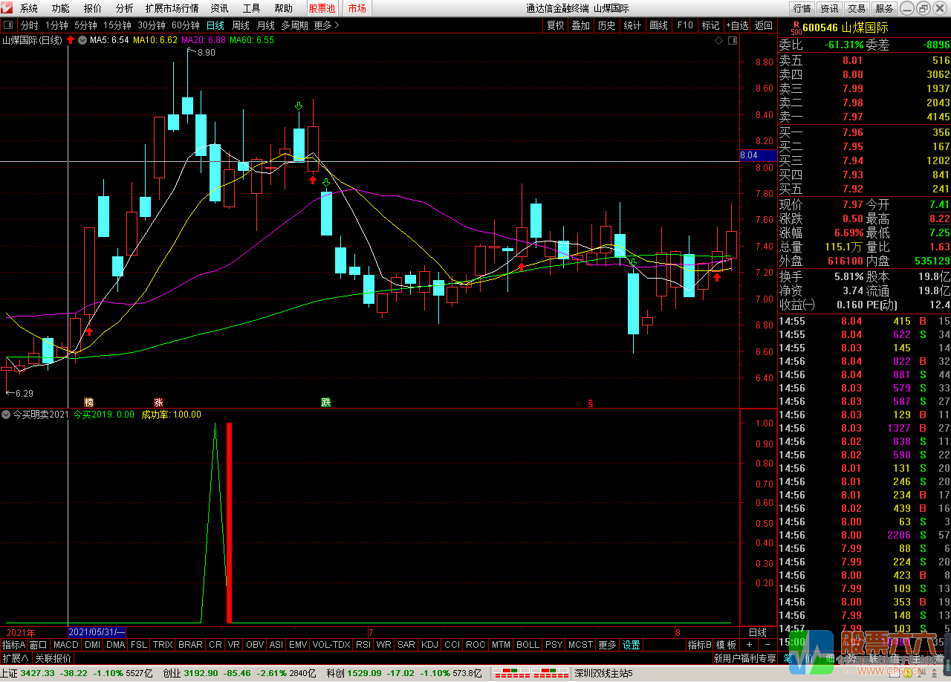Open the indicator tabs' 更多 dropdown
This screenshot has width=951, height=682.
point(607,645)
